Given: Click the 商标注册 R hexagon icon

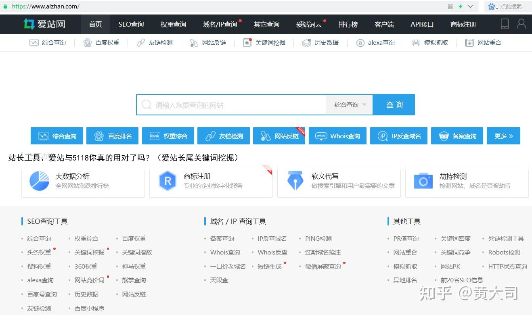Looking at the screenshot, I should click(167, 181).
